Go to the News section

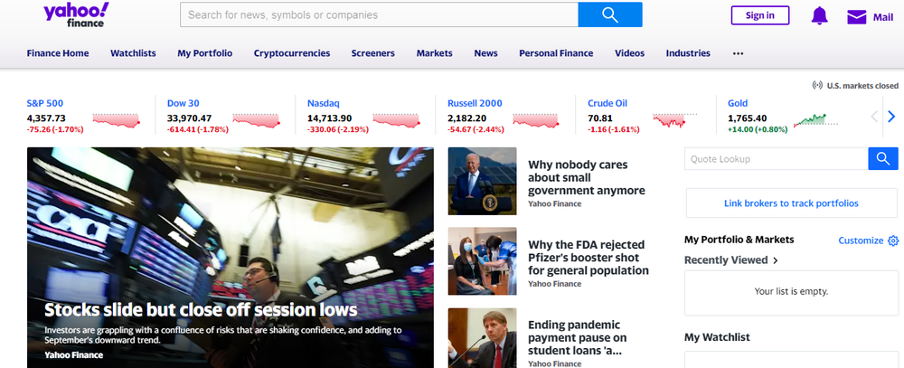point(486,53)
